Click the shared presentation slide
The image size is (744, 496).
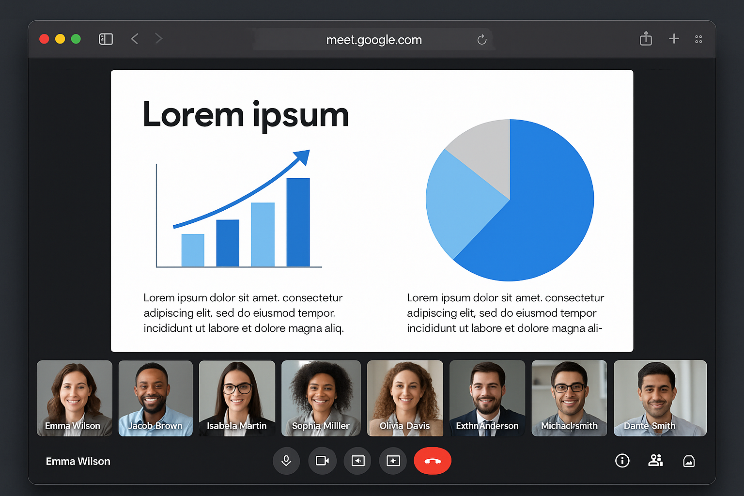point(372,211)
